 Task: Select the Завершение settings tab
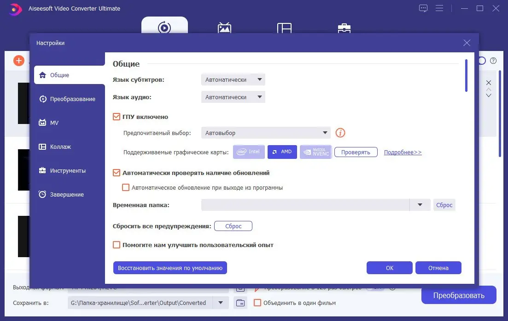[70, 194]
